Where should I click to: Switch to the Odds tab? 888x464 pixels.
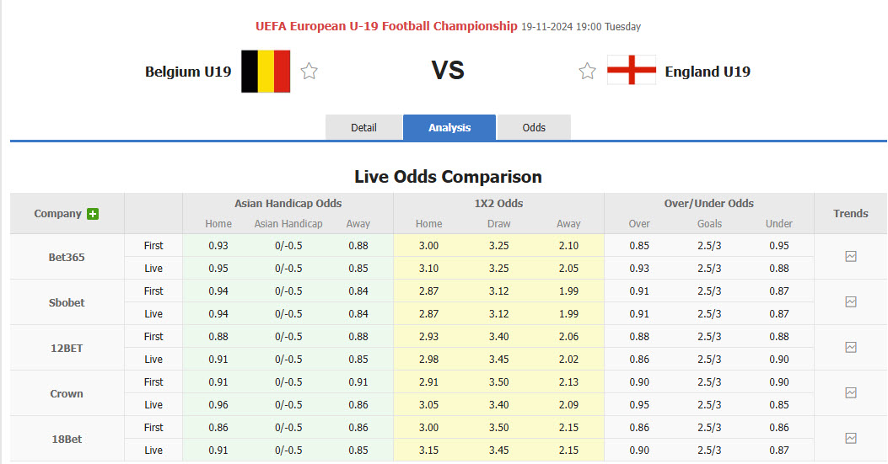point(534,128)
